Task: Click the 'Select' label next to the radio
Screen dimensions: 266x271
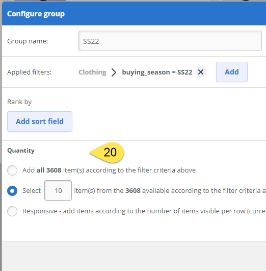Action: [x=32, y=191]
